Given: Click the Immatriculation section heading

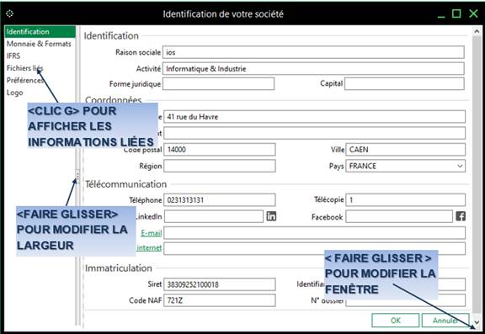Looking at the screenshot, I should click(x=119, y=268).
